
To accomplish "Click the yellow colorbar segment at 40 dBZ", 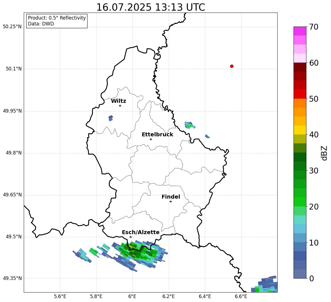I will point(300,130).
